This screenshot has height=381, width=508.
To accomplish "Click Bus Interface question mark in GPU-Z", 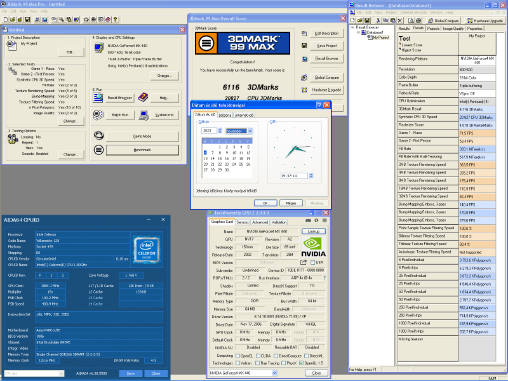I will (x=324, y=277).
